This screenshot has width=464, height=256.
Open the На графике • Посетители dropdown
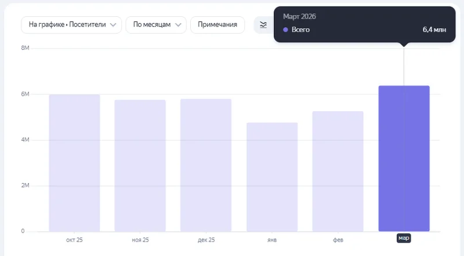pos(71,25)
